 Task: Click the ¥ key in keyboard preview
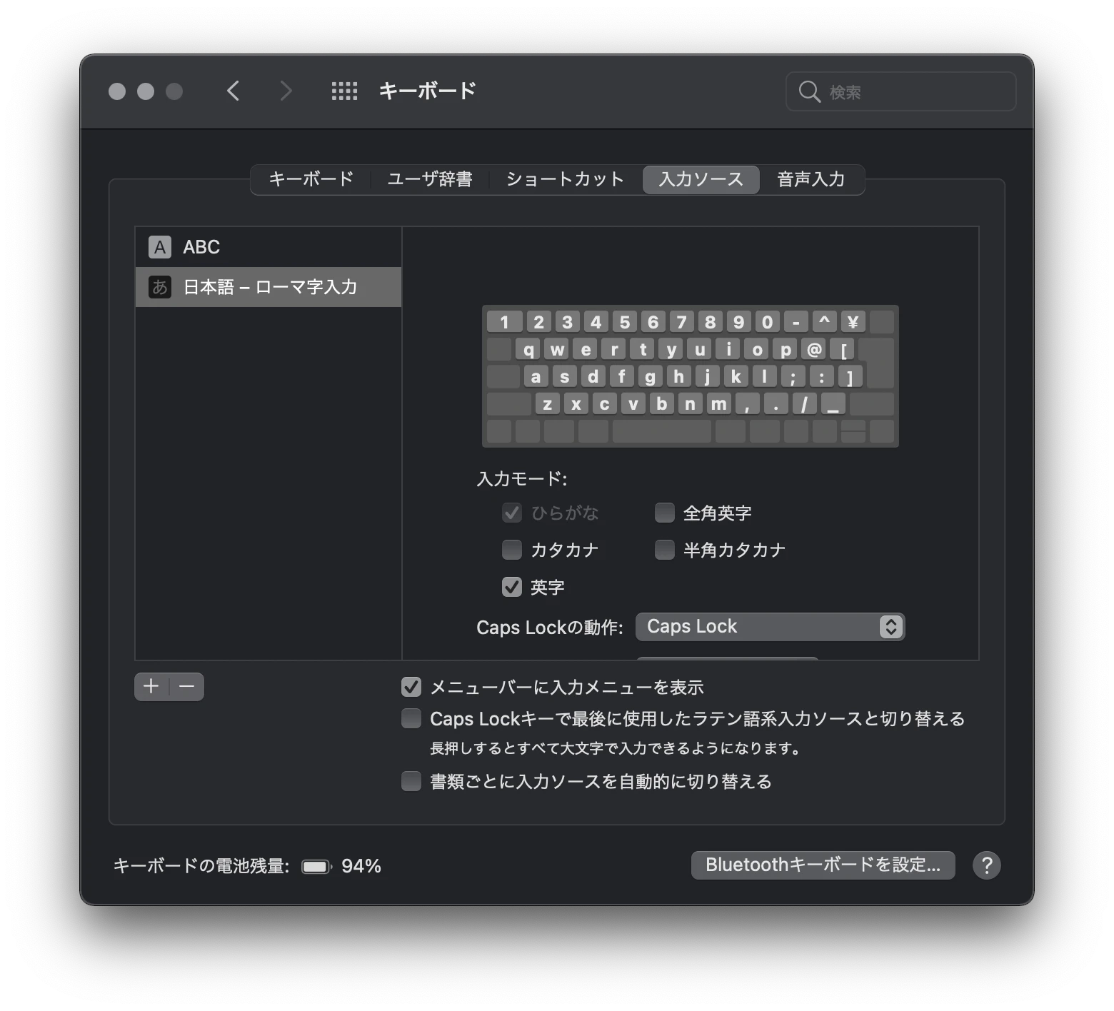click(x=853, y=322)
